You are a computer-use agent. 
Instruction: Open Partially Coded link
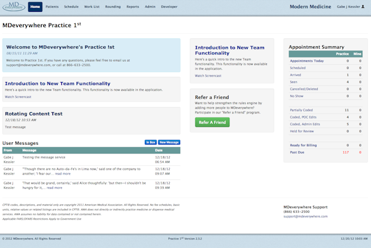(301, 110)
